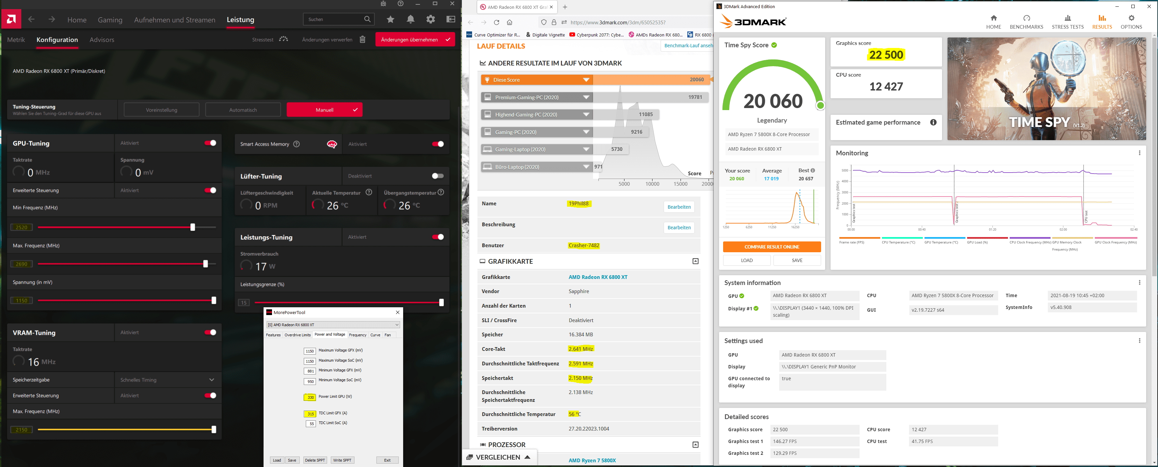Click the bug report icon in Radeon title bar

pyautogui.click(x=383, y=4)
